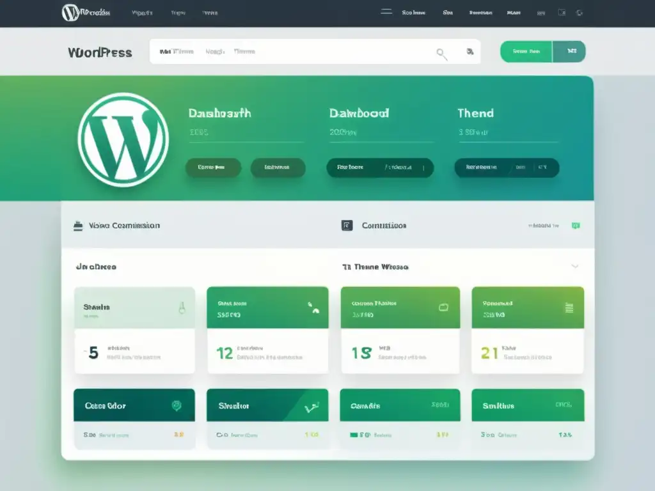Click the rounded icon on the card showing 13
The image size is (655, 491).
tap(444, 308)
